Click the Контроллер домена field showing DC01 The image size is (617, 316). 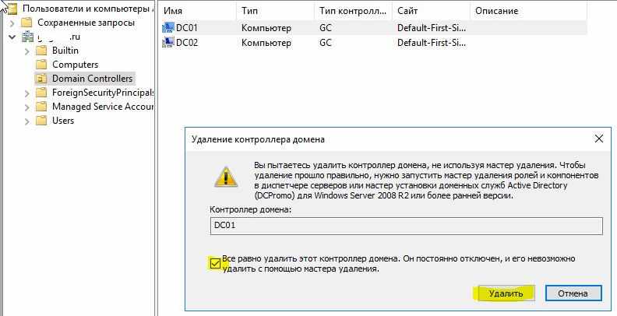(x=406, y=226)
